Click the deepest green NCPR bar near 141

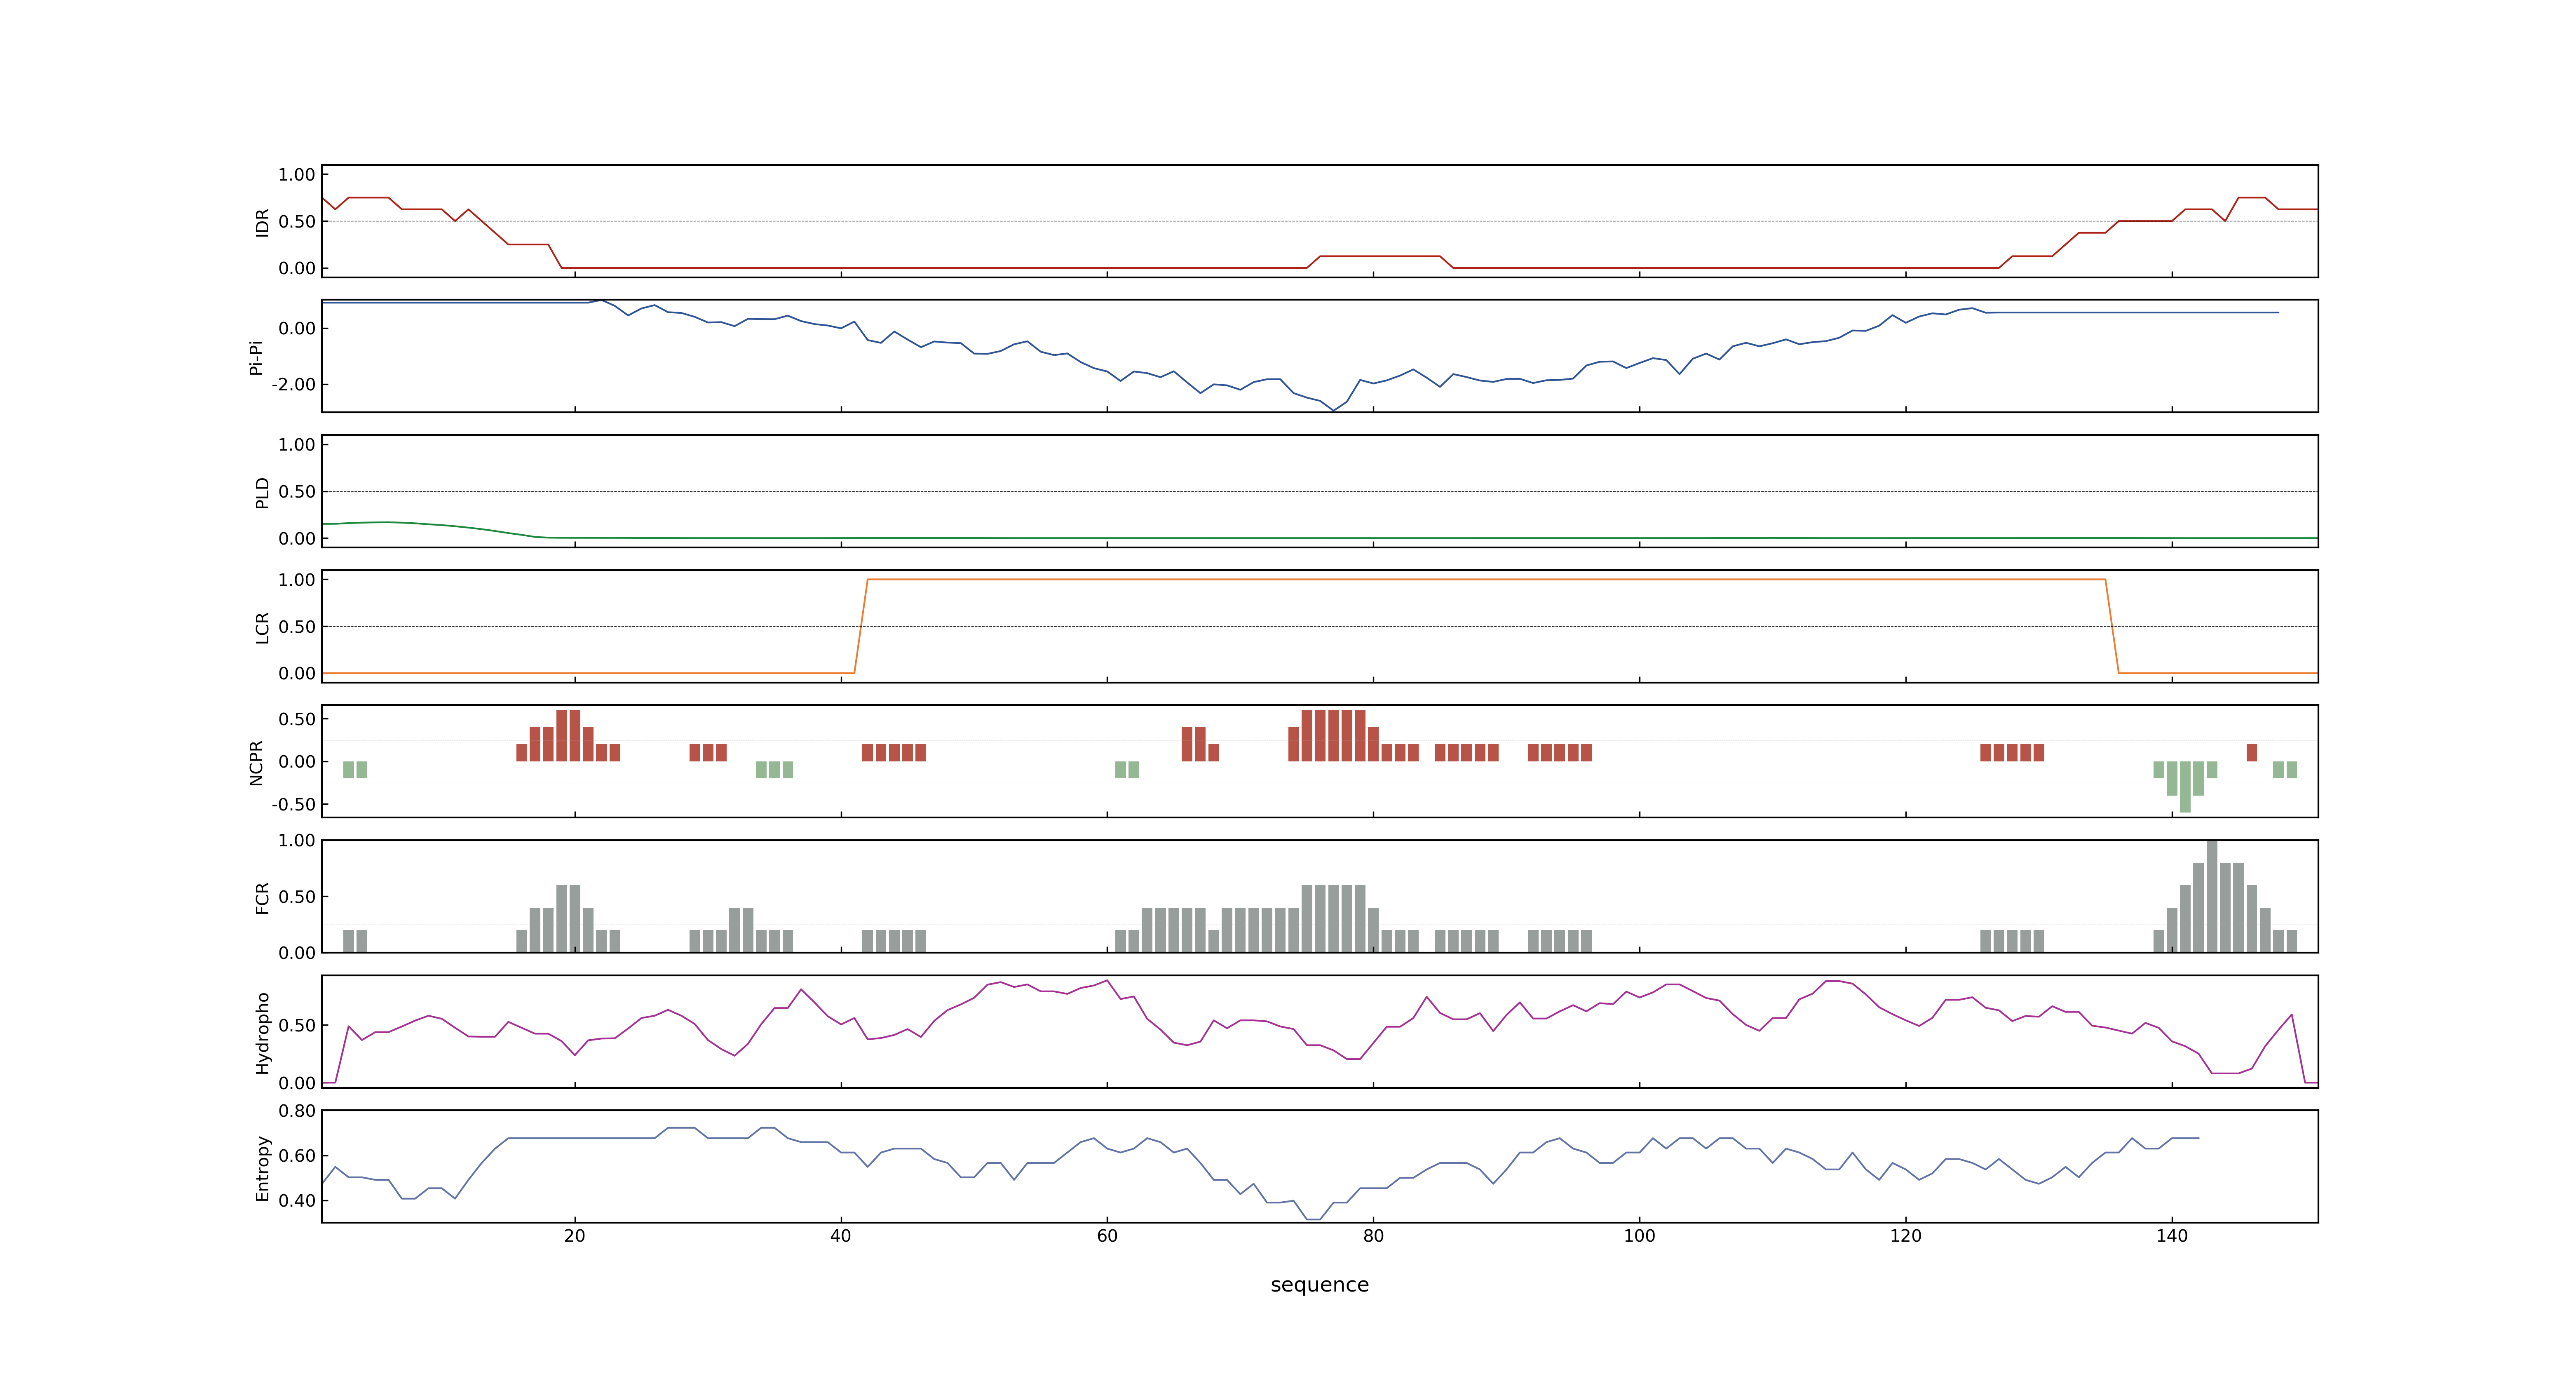pyautogui.click(x=2185, y=787)
